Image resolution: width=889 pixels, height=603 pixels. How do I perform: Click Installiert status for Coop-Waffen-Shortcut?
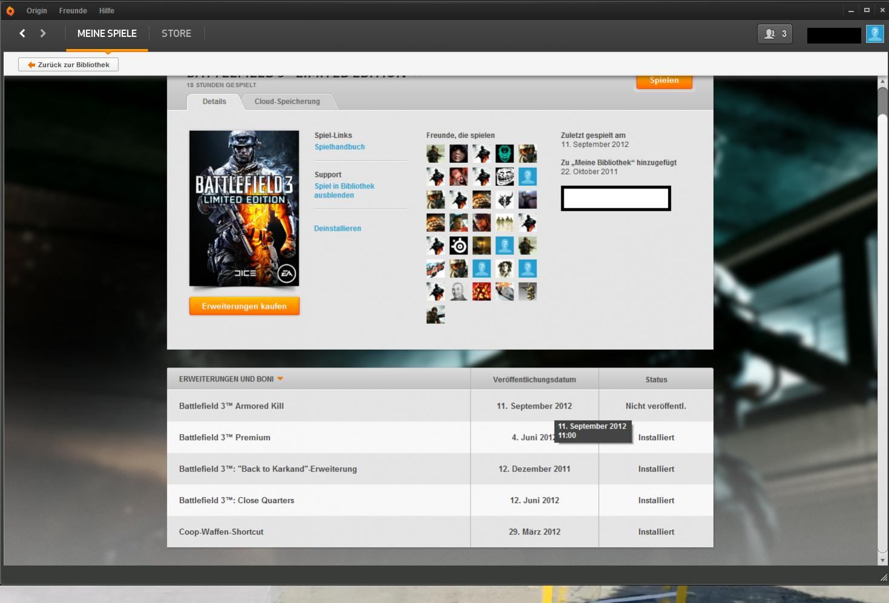pyautogui.click(x=656, y=532)
